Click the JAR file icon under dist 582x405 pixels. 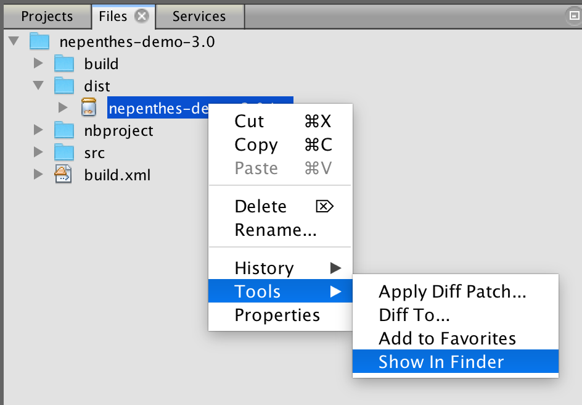pyautogui.click(x=89, y=108)
